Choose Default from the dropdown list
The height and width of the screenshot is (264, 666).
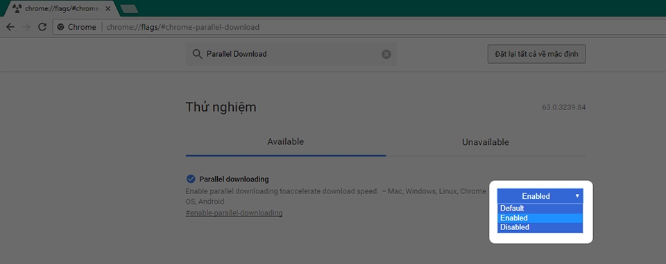click(x=540, y=209)
